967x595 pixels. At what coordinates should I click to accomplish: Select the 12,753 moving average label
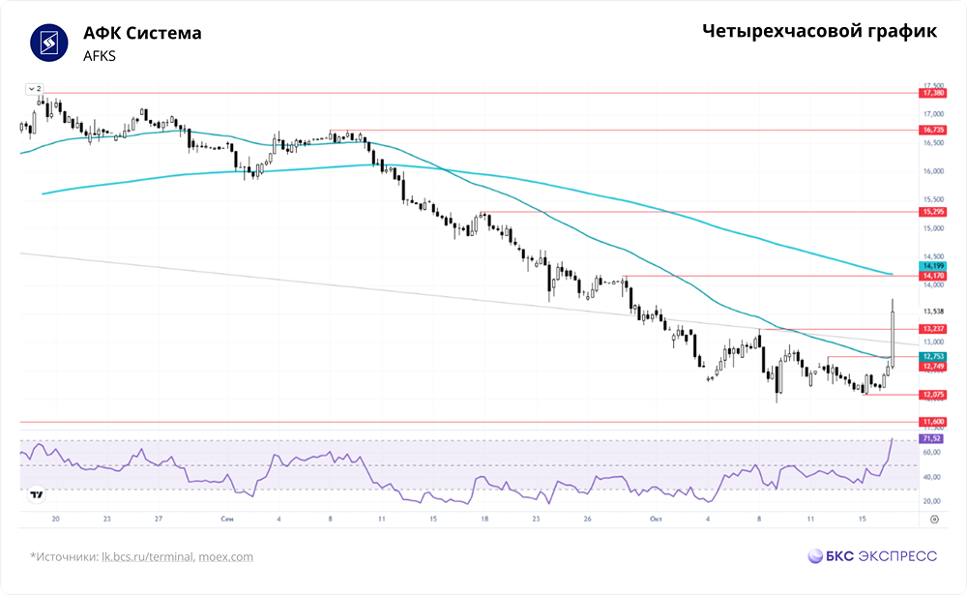pyautogui.click(x=933, y=357)
